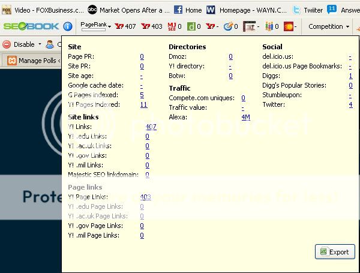The height and width of the screenshot is (273, 360).
Task: Click Y! Page Links value 403
Action: (x=146, y=197)
